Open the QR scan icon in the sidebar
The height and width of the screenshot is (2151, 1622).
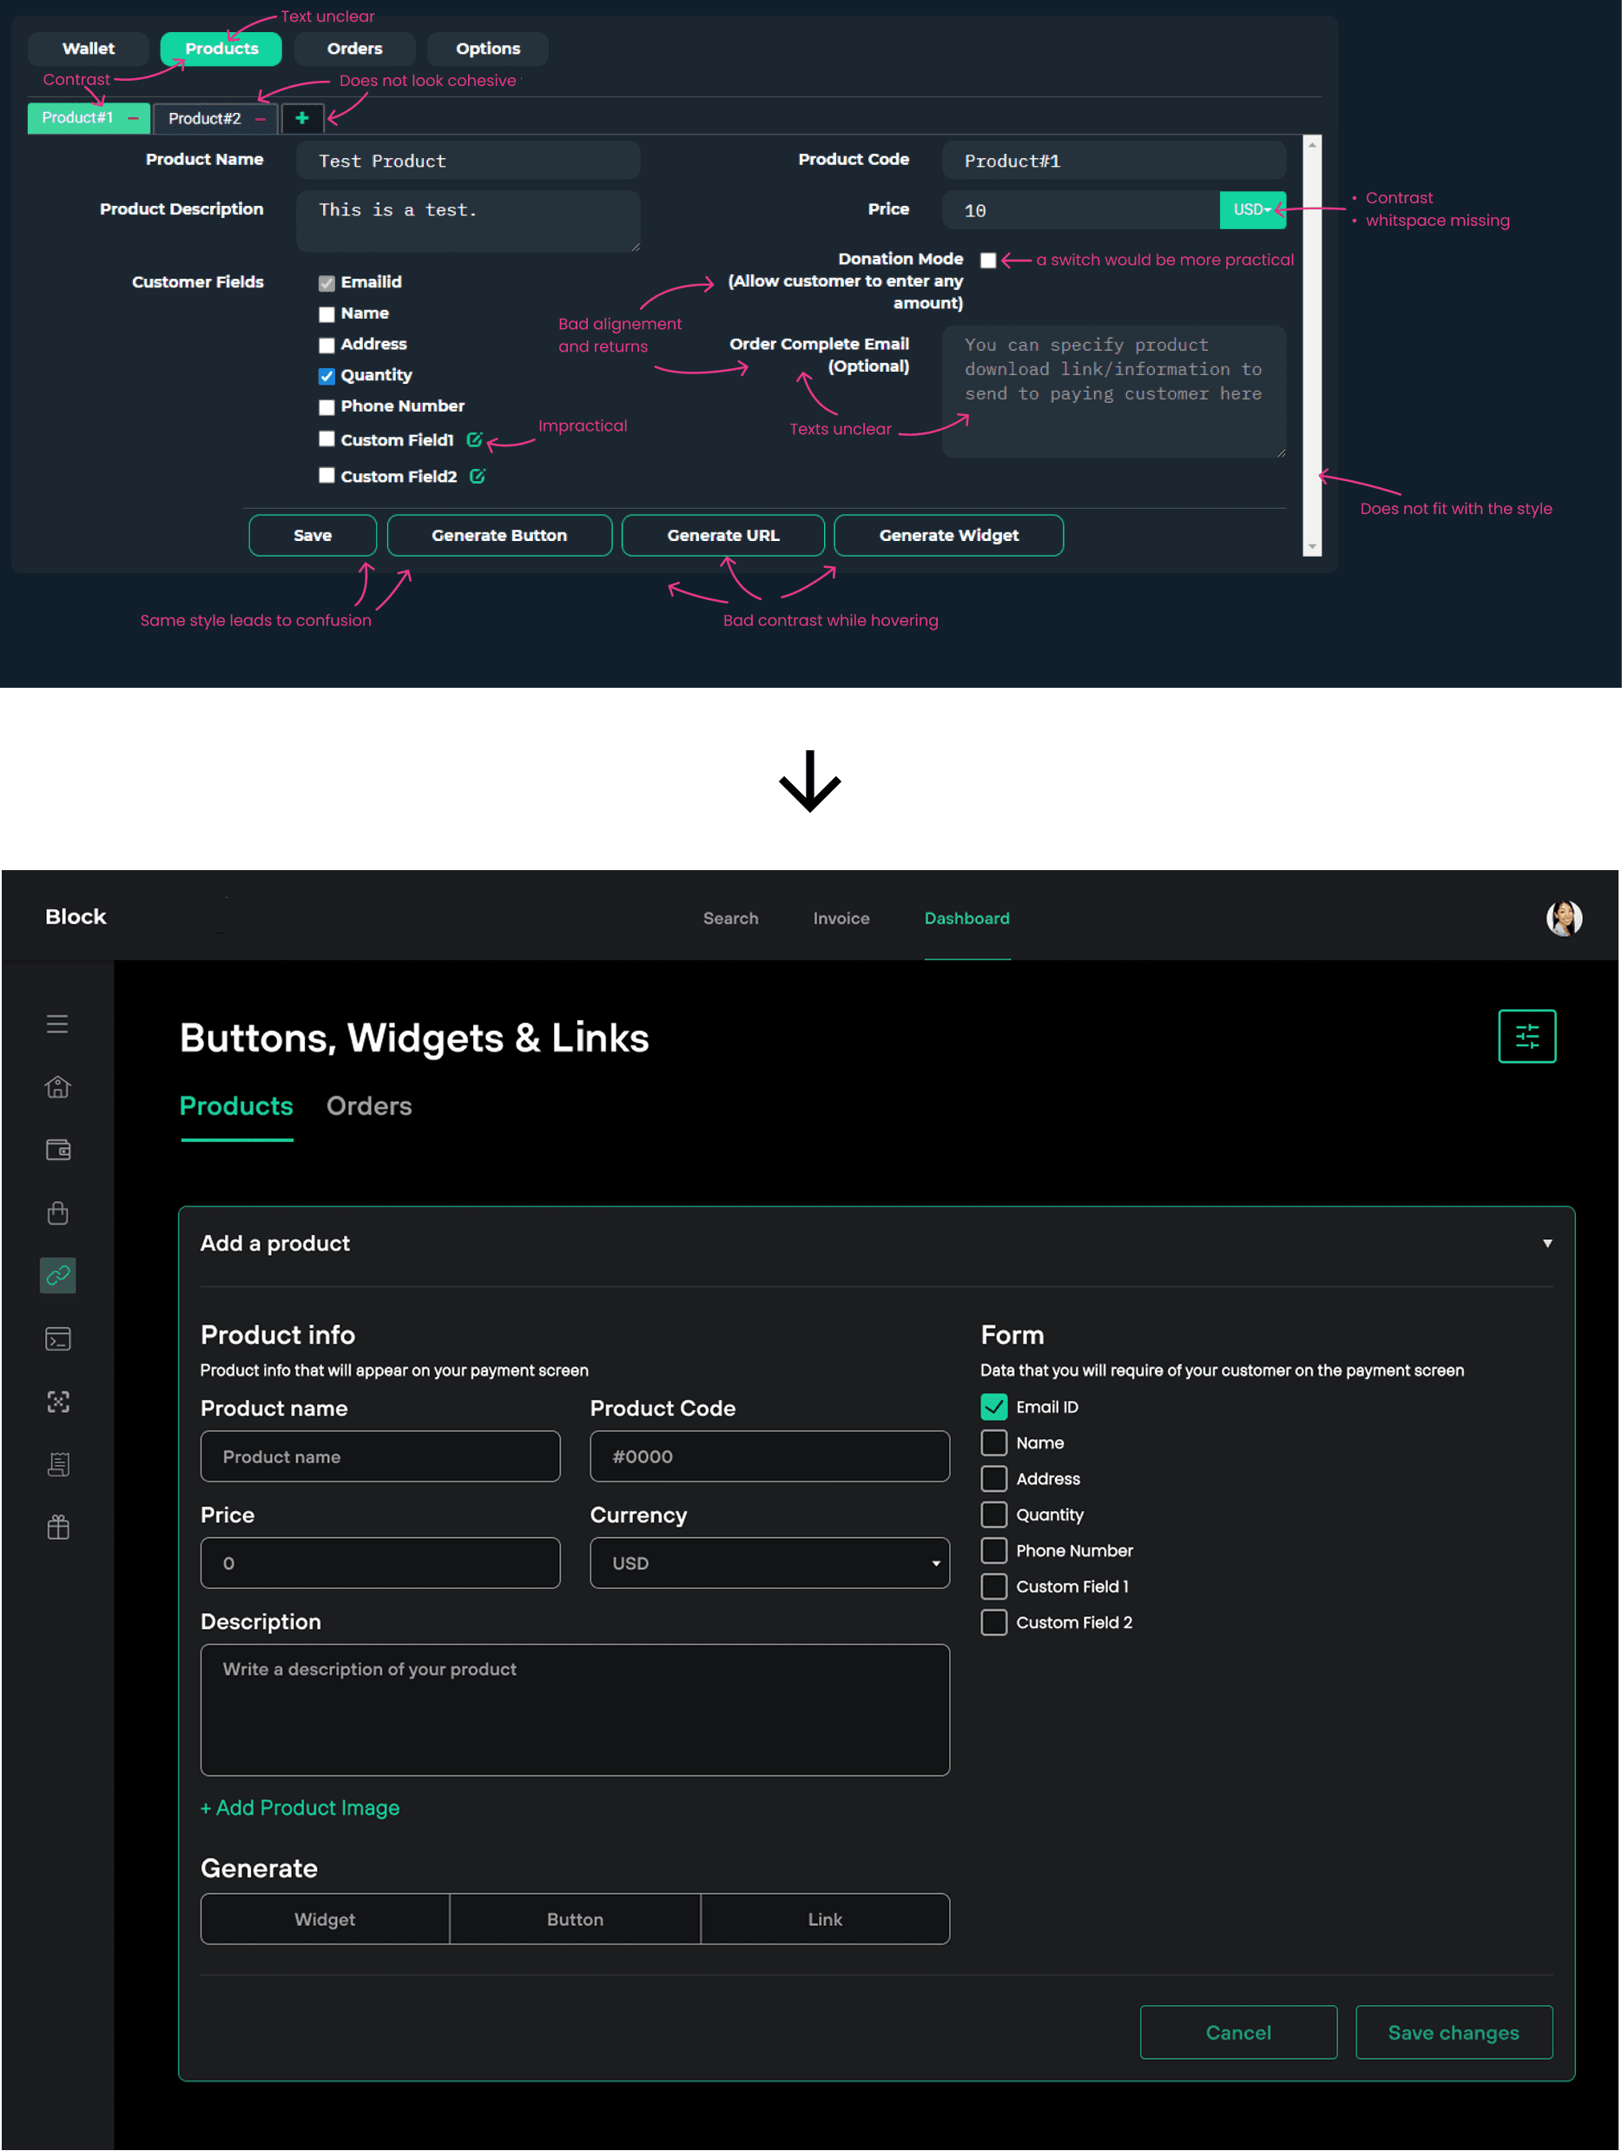(58, 1402)
